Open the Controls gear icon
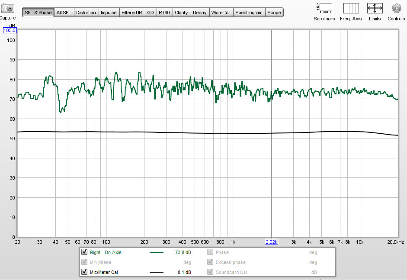The height and width of the screenshot is (280, 407). pyautogui.click(x=396, y=8)
